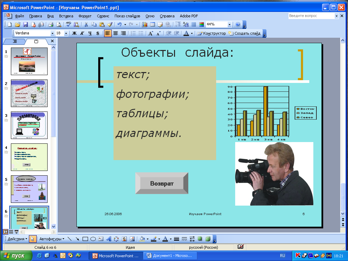Image resolution: width=348 pixels, height=261 pixels.
Task: Draw a line with Line tool
Action: pos(69,239)
